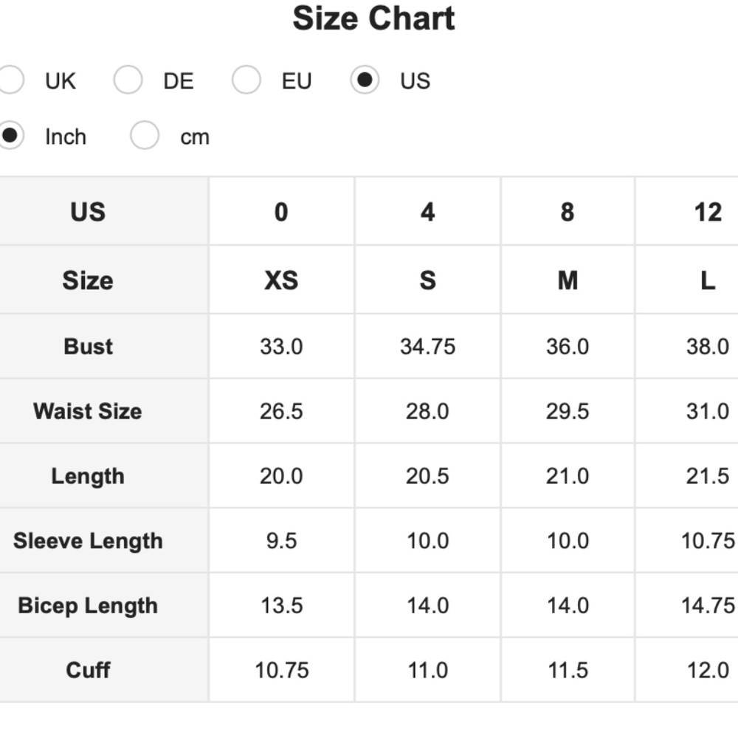Click the M size column cell

[x=567, y=280]
